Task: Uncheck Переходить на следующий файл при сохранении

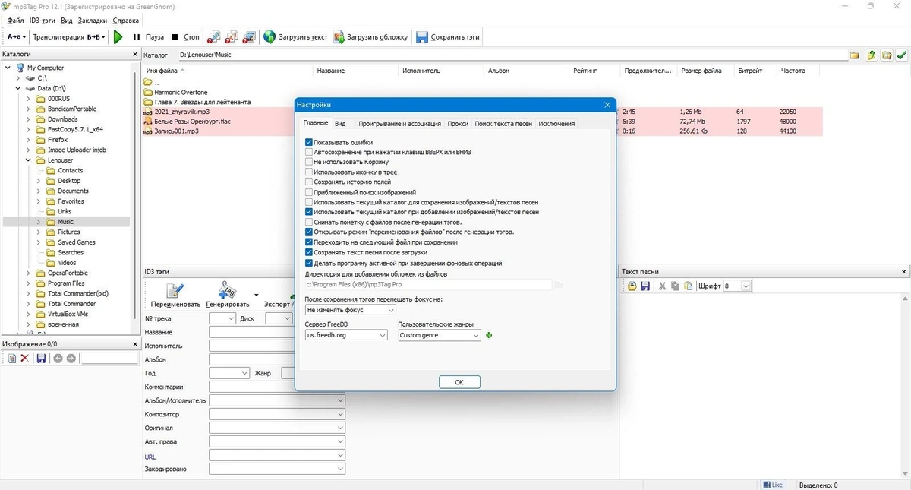Action: click(309, 242)
